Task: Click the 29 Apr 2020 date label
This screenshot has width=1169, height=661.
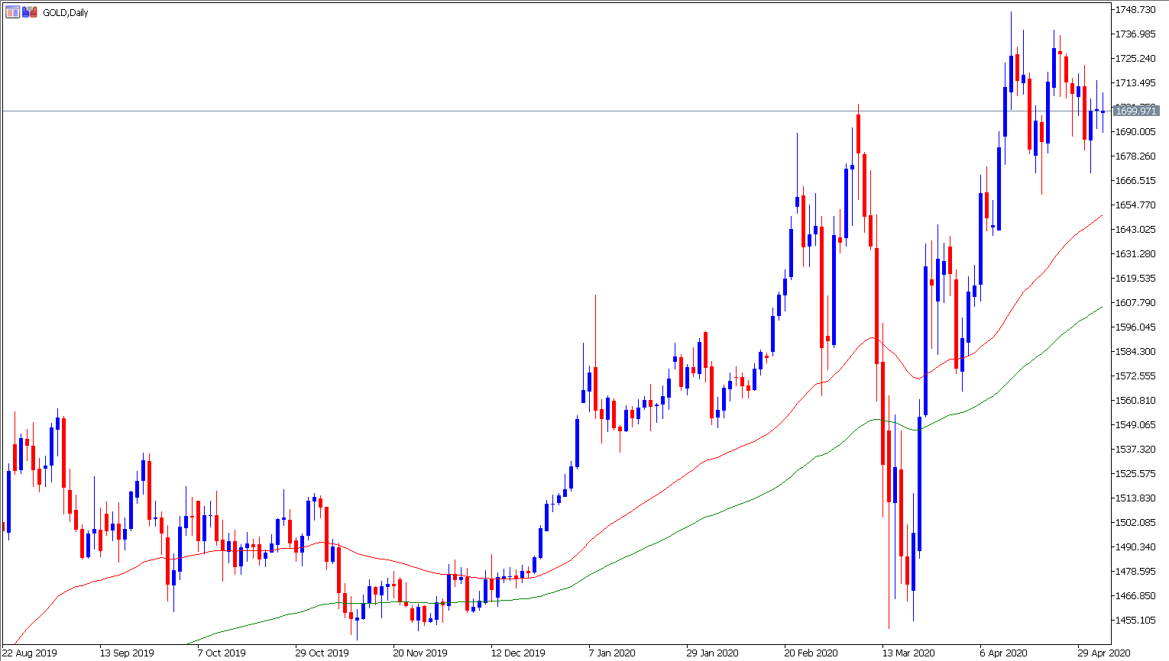Action: tap(1103, 653)
